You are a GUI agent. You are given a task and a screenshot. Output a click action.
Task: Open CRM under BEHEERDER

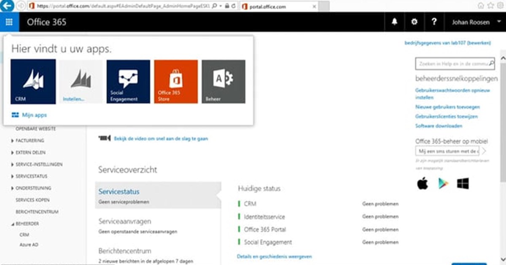click(x=24, y=235)
